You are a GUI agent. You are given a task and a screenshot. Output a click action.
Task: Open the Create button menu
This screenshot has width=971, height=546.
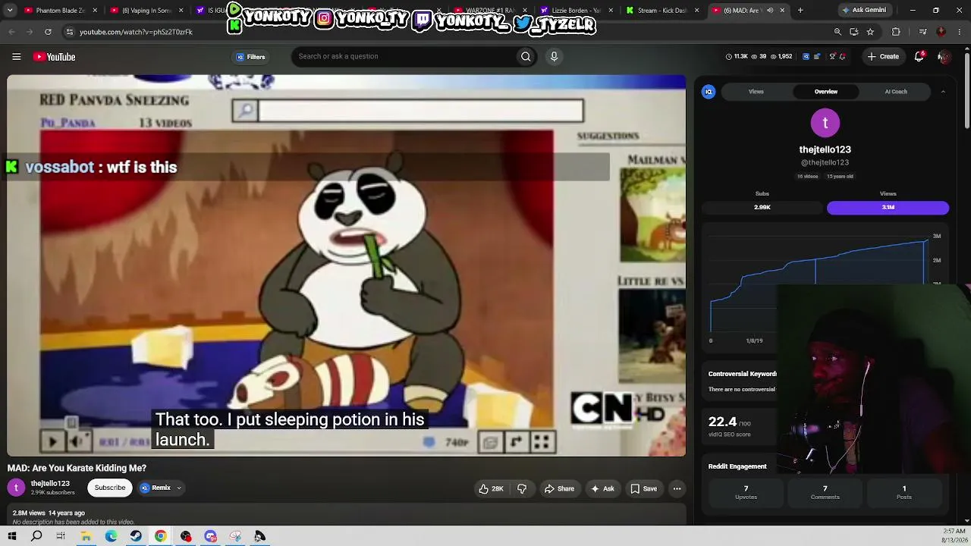click(x=884, y=56)
